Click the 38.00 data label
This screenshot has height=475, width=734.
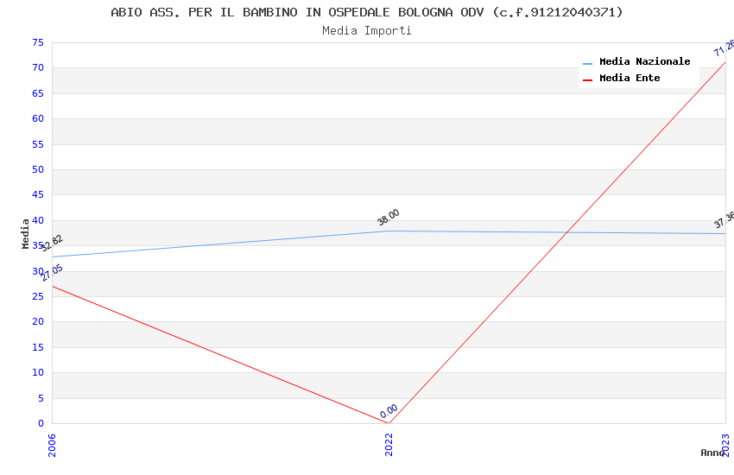click(389, 217)
